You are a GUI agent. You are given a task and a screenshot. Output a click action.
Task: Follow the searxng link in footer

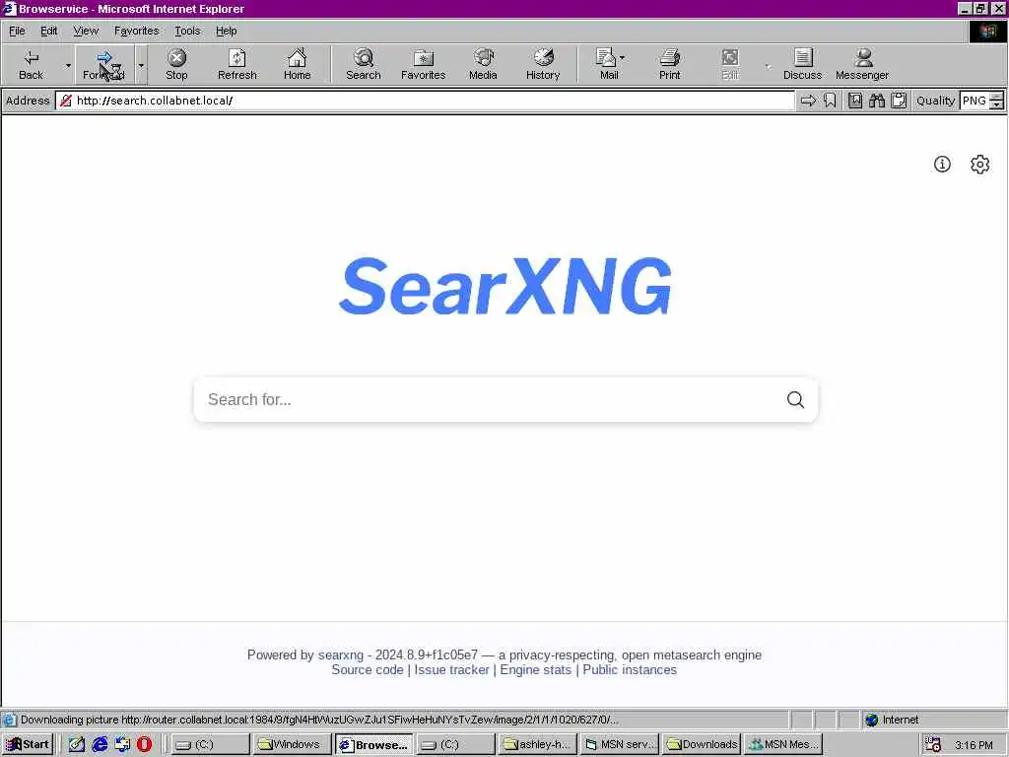click(x=340, y=655)
